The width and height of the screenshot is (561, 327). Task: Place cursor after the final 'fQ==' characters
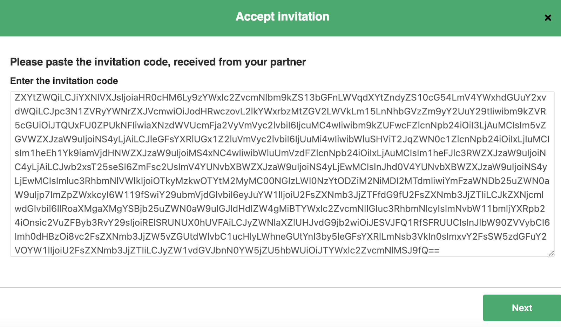click(440, 251)
